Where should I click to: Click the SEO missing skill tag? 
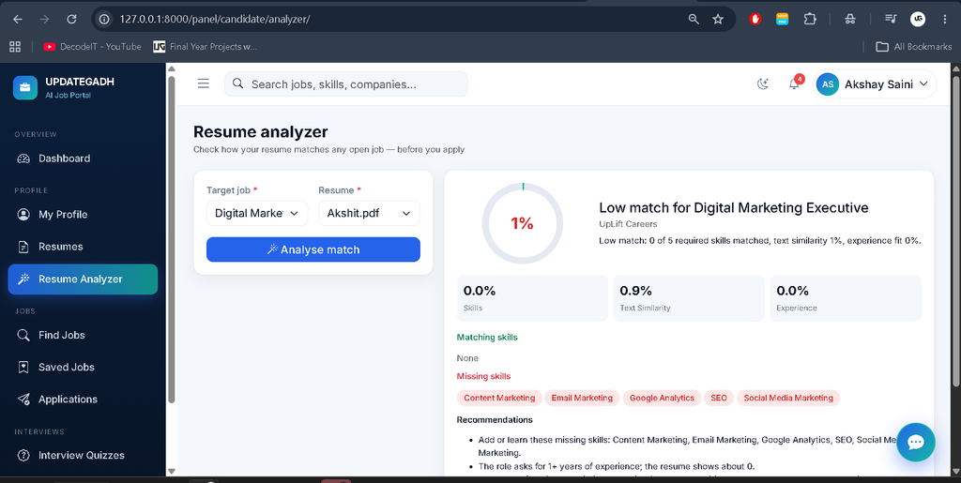719,398
